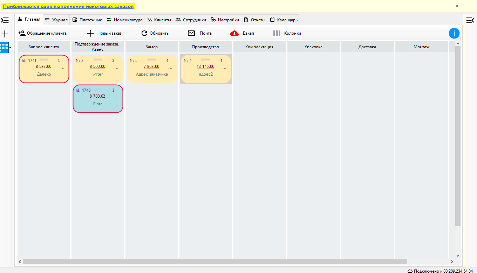The image size is (477, 273).
Task: Click the horizontal scrollbar right arrow
Action: pyautogui.click(x=452, y=261)
